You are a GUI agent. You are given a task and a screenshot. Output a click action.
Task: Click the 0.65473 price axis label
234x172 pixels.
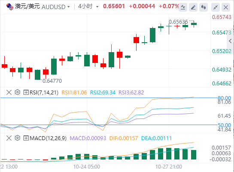[x=222, y=33]
